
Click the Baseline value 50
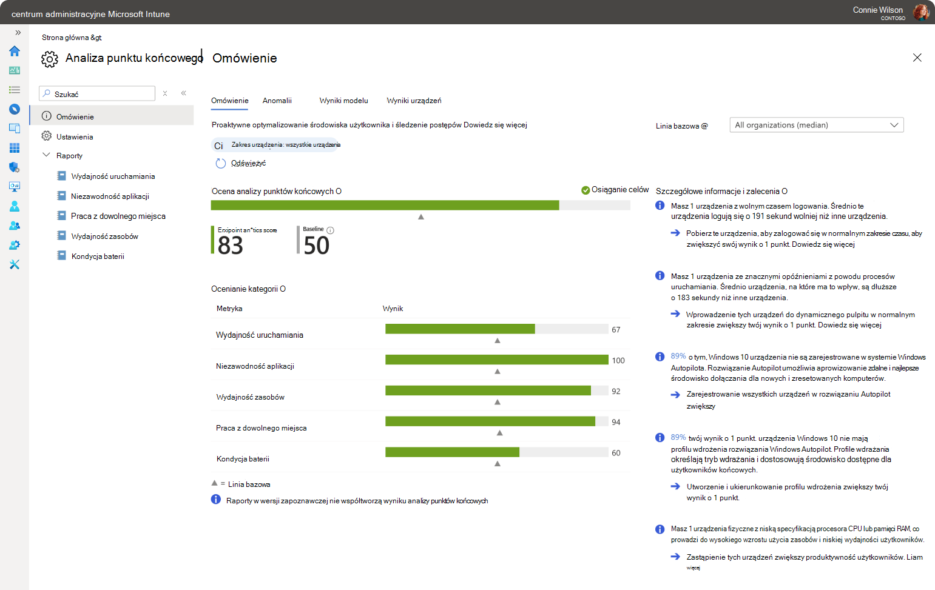[317, 246]
